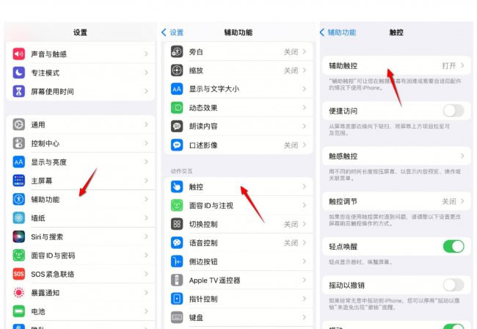Return to 辅助功能 via back button

(338, 32)
